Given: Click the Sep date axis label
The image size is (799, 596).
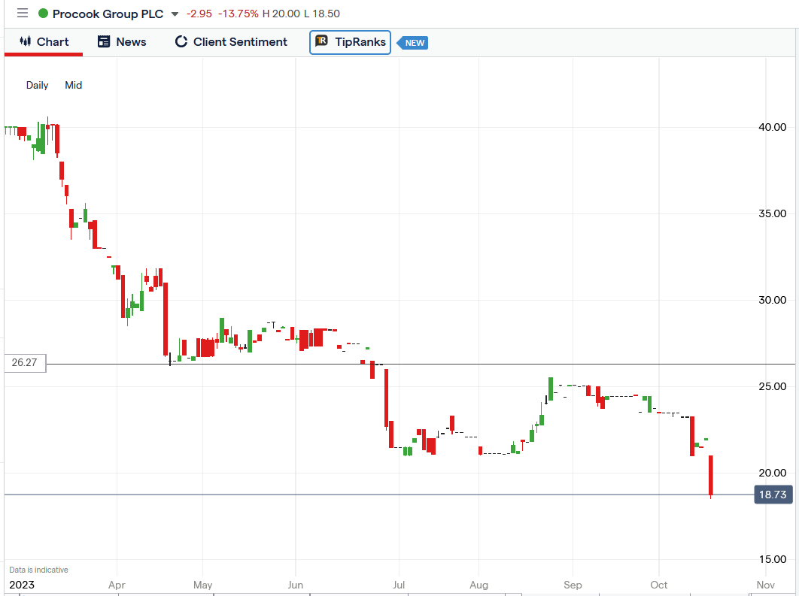Looking at the screenshot, I should tap(573, 585).
